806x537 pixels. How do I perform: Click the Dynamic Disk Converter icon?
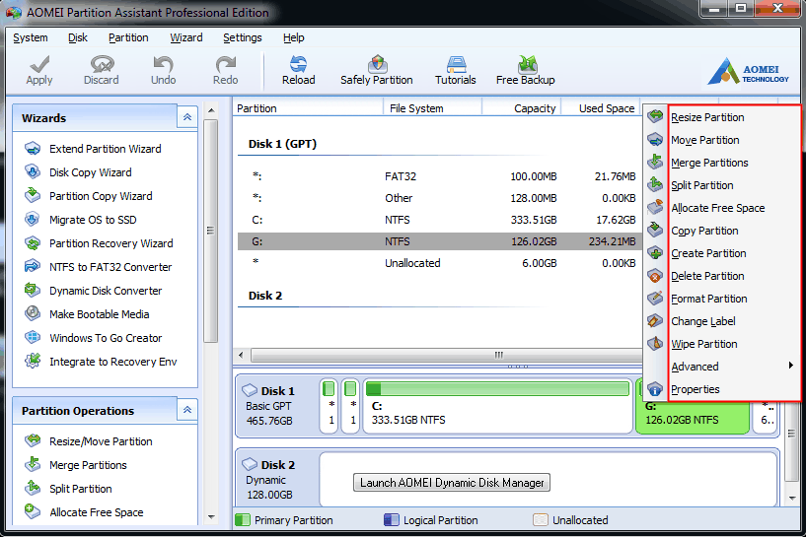(x=33, y=291)
